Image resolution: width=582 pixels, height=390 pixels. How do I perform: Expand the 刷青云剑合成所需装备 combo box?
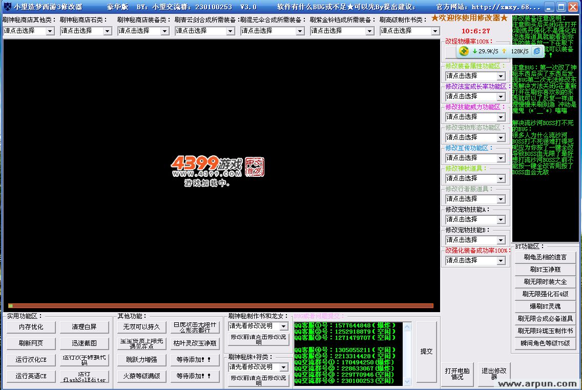(205, 31)
